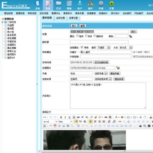Viewport: 153px width, 153px height.
Task: Click the text color A icon
Action: click(116, 117)
